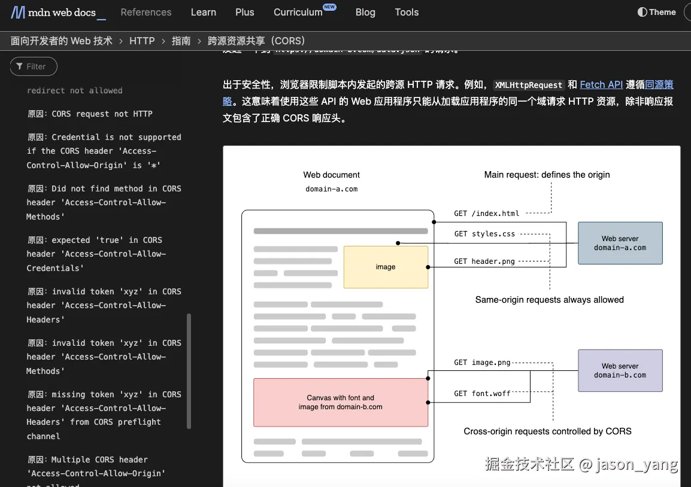Click the 'Web server domain-a.com' box

[620, 243]
